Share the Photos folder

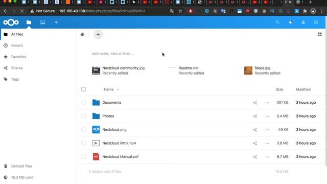(255, 116)
